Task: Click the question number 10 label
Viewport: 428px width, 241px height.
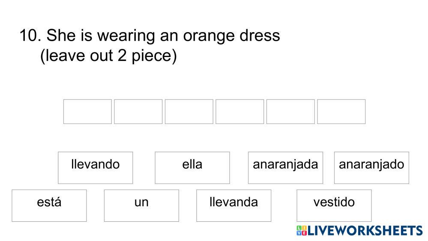Action: [x=29, y=35]
